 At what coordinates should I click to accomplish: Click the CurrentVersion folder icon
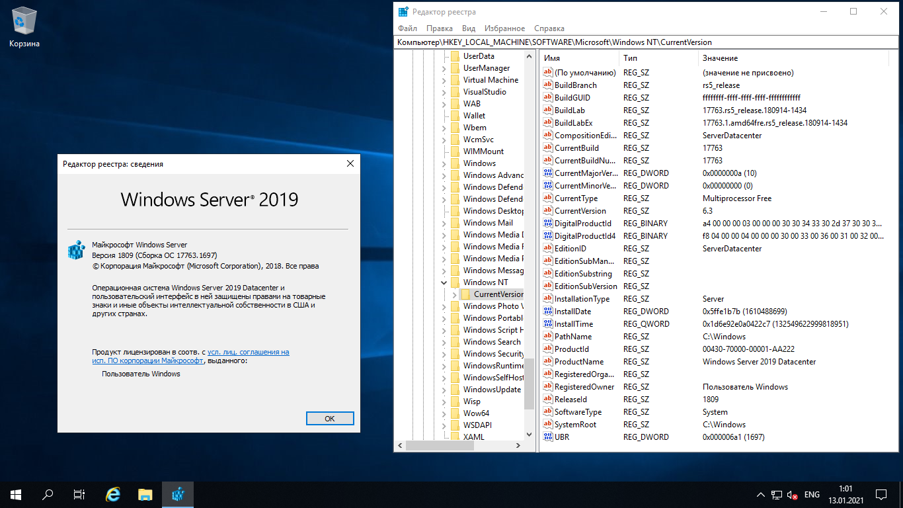(x=465, y=294)
